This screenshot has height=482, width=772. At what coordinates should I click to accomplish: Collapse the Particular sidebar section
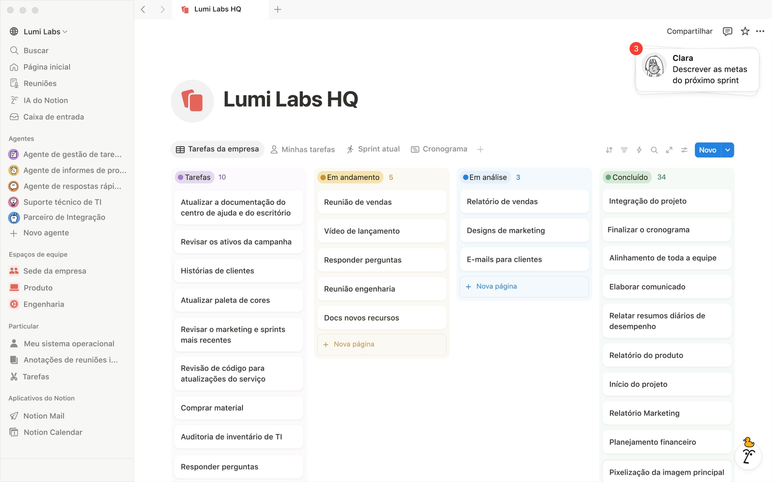click(24, 326)
